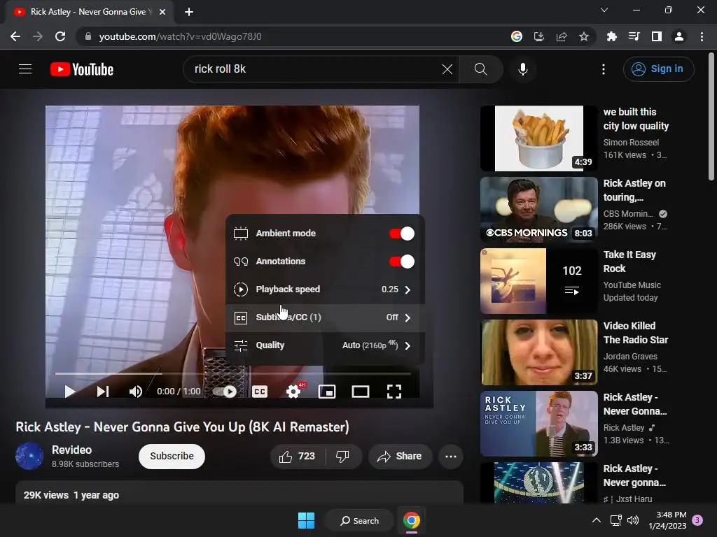
Task: Click the magnifier search button
Action: coord(480,69)
